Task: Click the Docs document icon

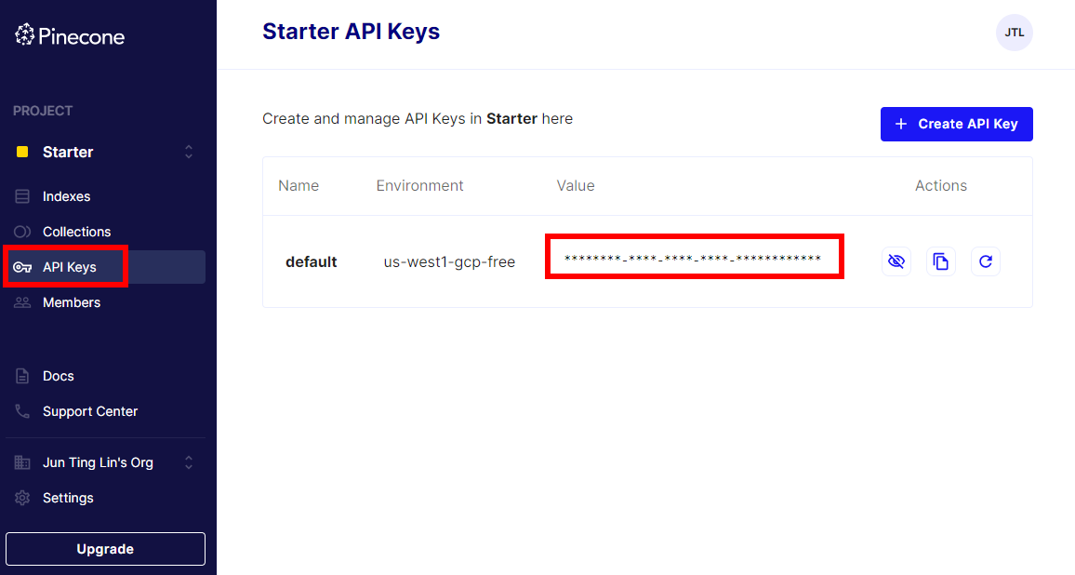Action: coord(22,376)
